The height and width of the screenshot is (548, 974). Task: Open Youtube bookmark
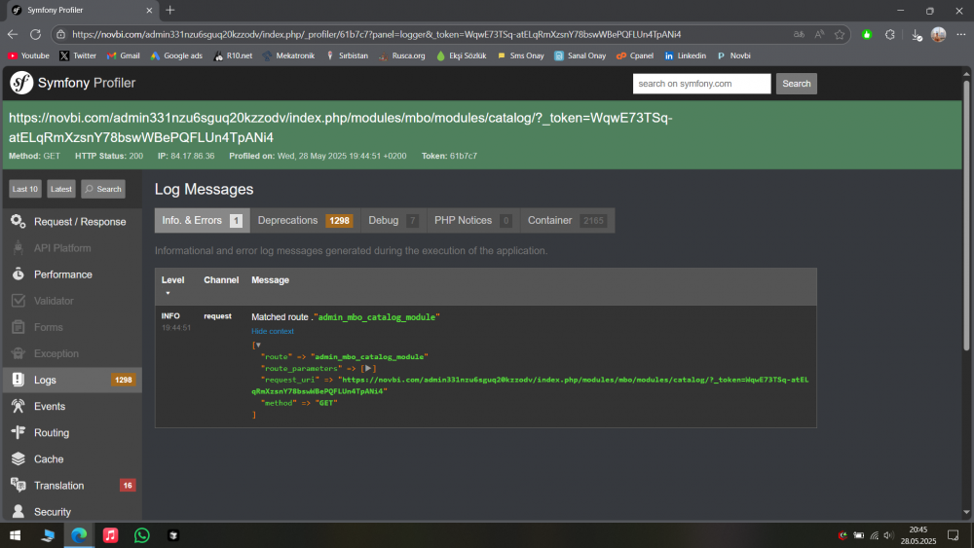pos(28,55)
